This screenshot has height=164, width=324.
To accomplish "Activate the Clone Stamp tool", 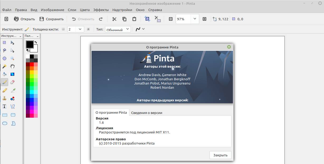I will tap(4, 98).
